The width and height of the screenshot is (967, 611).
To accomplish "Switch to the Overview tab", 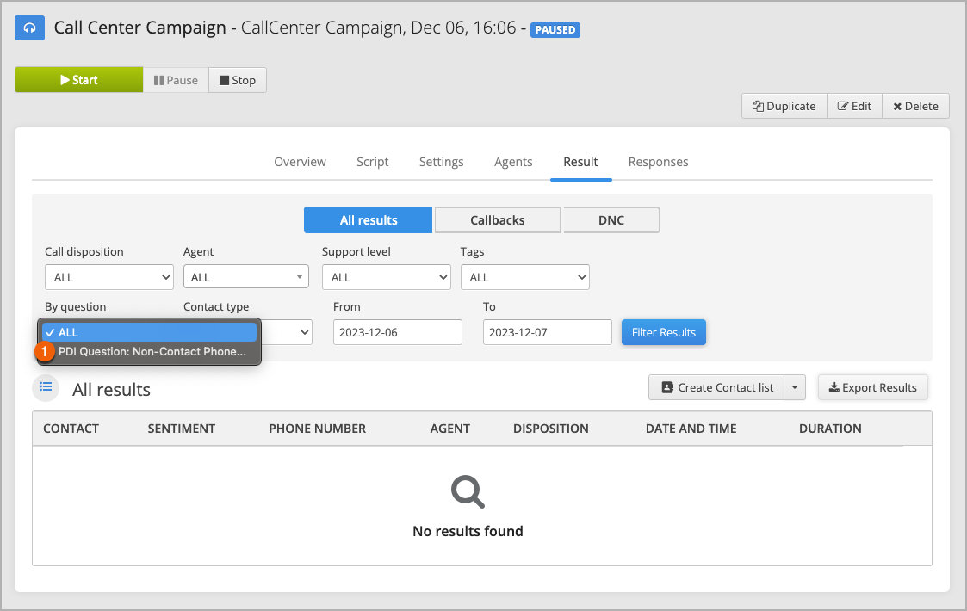I will click(300, 162).
